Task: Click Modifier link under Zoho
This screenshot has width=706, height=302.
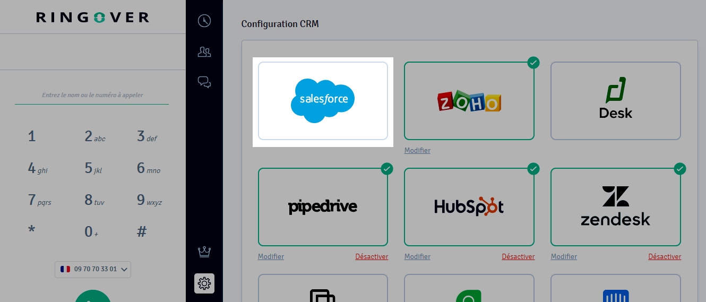Action: pyautogui.click(x=417, y=151)
